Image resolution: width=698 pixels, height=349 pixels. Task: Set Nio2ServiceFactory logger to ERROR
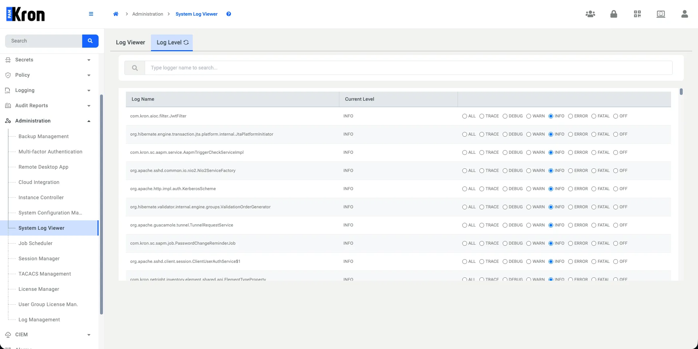570,171
